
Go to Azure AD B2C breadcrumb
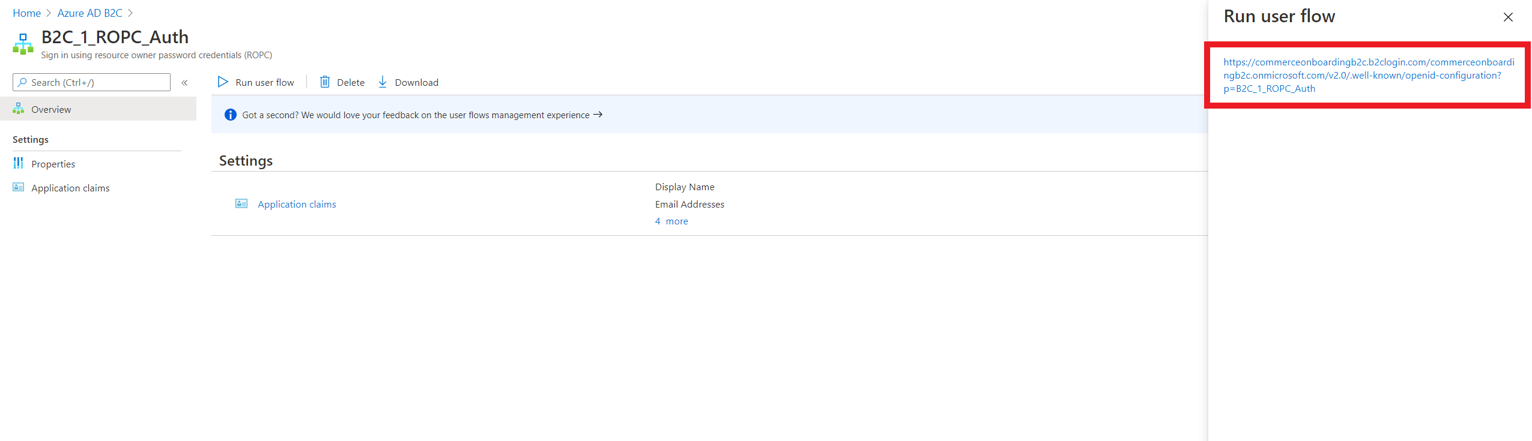tap(90, 13)
